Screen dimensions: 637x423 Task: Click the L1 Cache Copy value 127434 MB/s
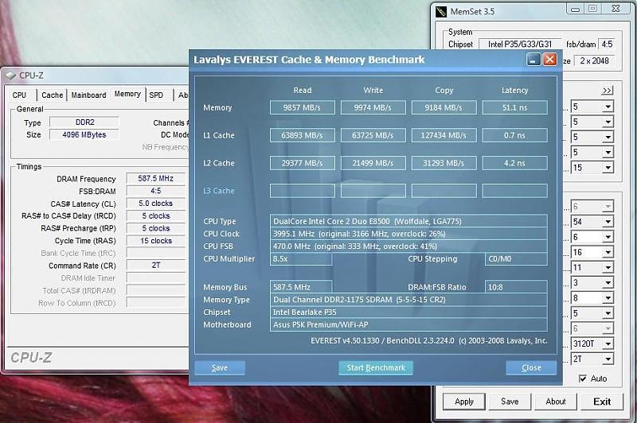pyautogui.click(x=444, y=135)
